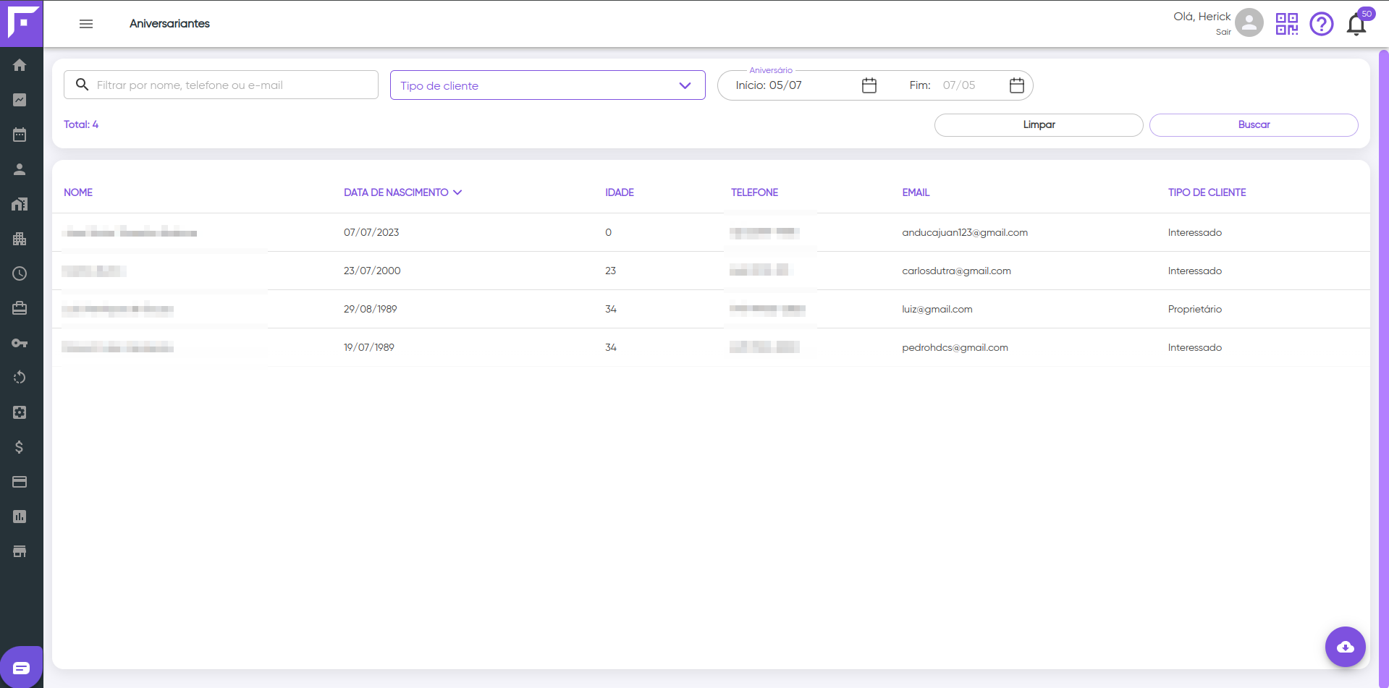Select email carlosdutra@gmail.com

[956, 271]
